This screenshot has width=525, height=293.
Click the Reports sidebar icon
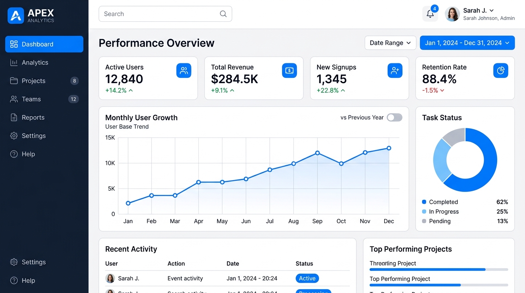click(x=14, y=117)
